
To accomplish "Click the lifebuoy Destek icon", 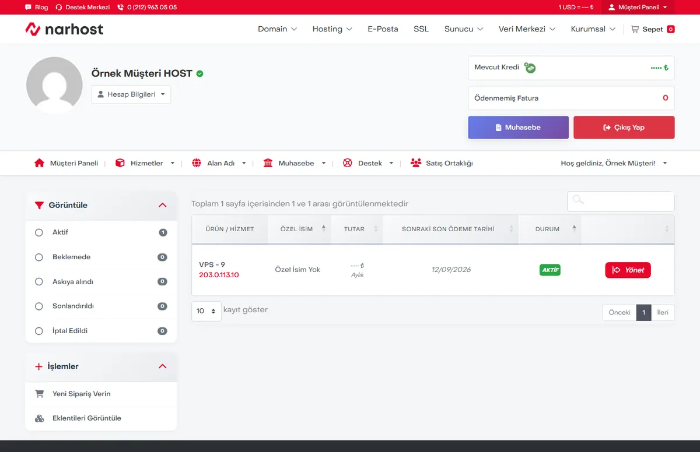I will tap(348, 163).
